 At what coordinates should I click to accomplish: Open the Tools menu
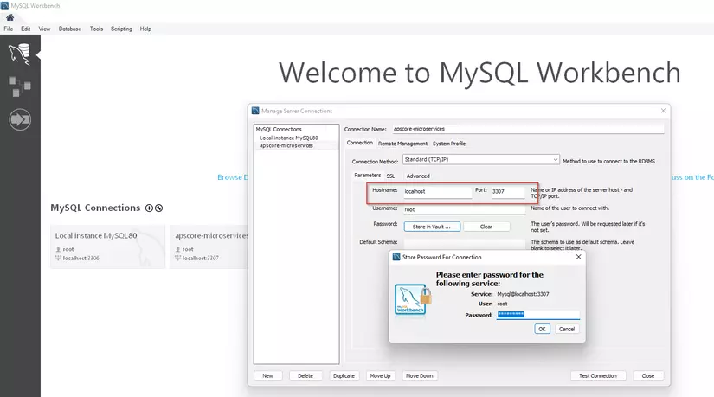tap(96, 29)
